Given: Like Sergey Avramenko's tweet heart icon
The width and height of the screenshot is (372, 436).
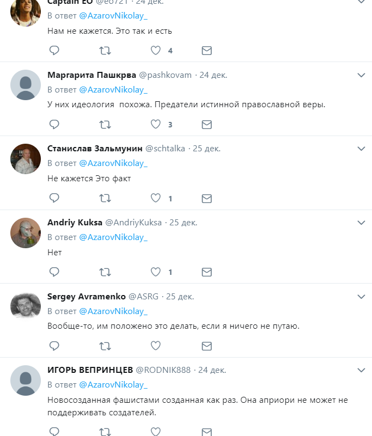Looking at the screenshot, I should click(156, 346).
